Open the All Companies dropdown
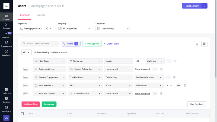The width and height of the screenshot is (217, 122). click(74, 28)
